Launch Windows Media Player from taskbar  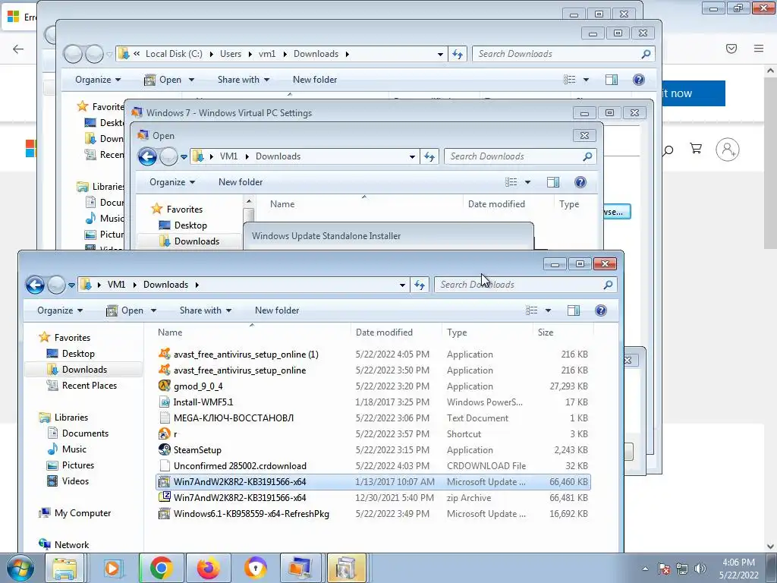pyautogui.click(x=112, y=568)
